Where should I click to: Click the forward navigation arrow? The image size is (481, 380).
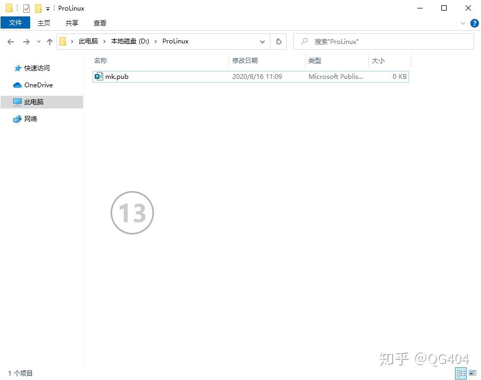click(x=26, y=42)
